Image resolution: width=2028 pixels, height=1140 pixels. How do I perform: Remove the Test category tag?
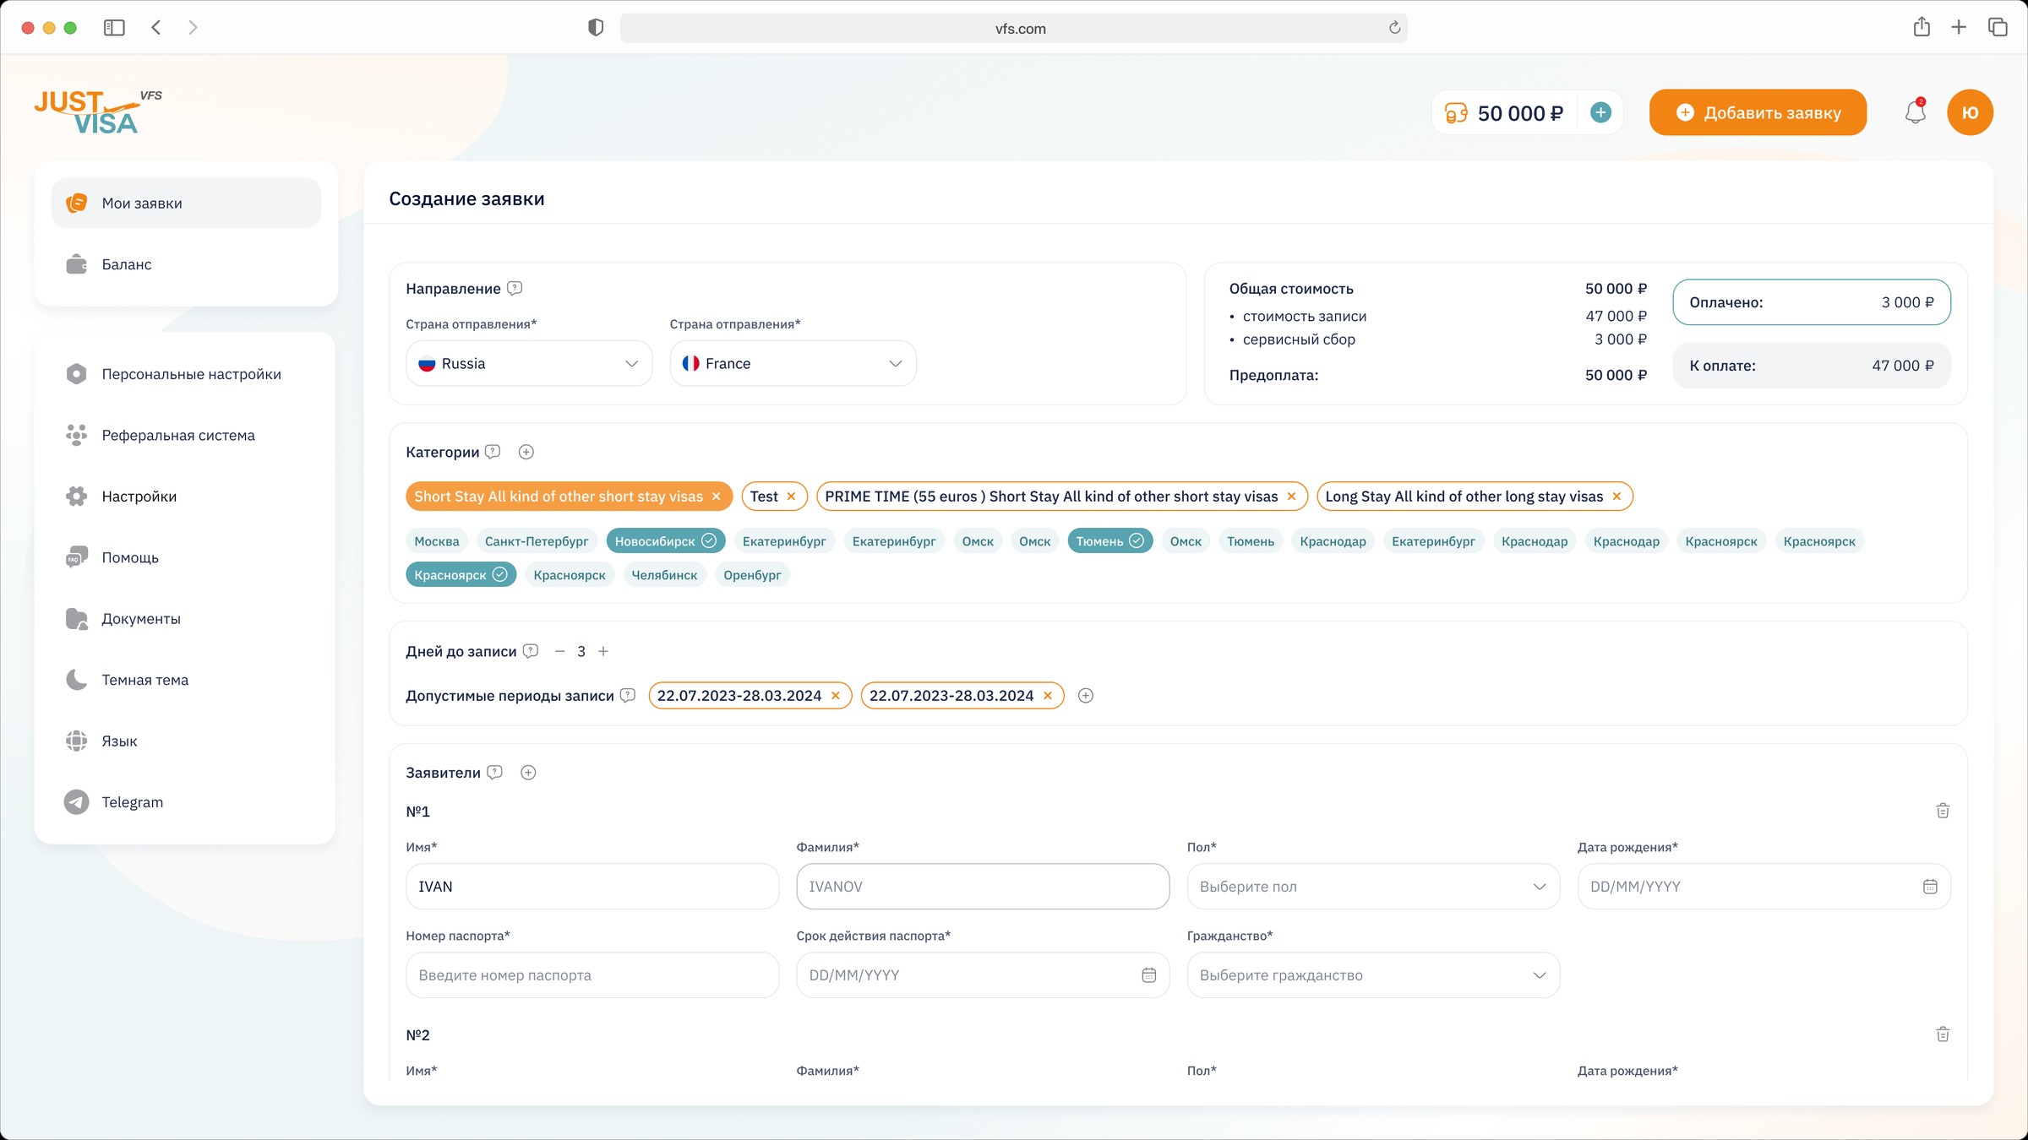click(x=792, y=497)
